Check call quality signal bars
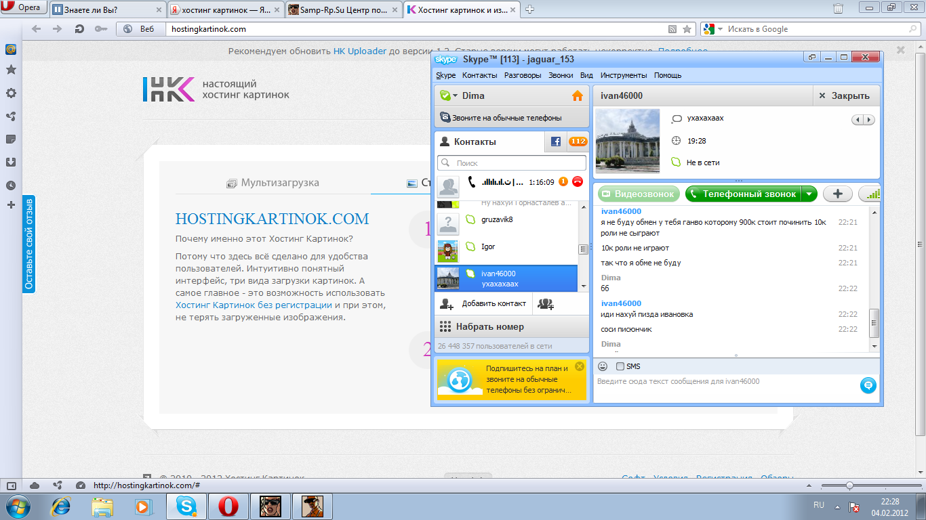The height and width of the screenshot is (520, 926). [x=870, y=194]
